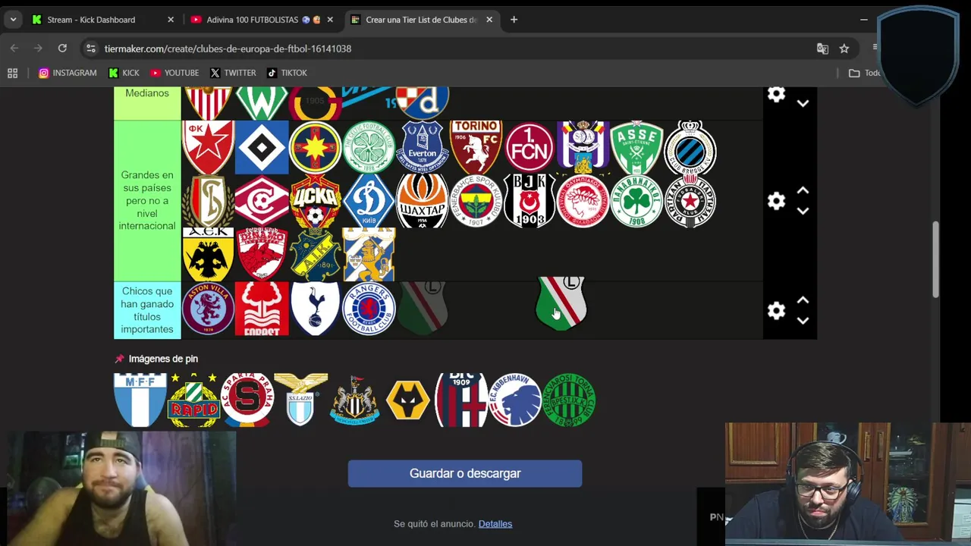Select the Rapid Wien logo in pin images
The image size is (971, 546).
coord(193,400)
